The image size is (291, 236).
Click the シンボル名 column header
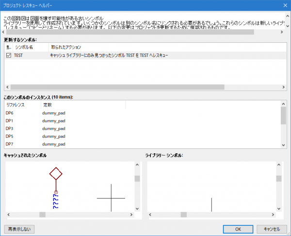[30, 48]
